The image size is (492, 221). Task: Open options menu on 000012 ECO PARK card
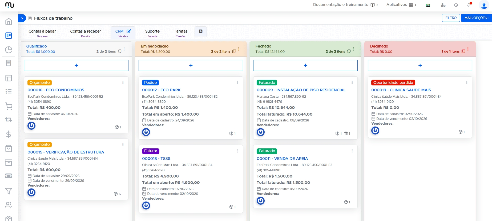[x=237, y=82]
